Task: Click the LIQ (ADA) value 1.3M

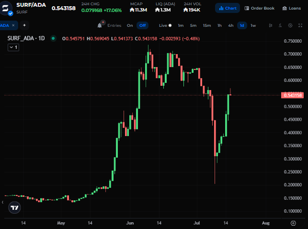Action: click(x=163, y=10)
